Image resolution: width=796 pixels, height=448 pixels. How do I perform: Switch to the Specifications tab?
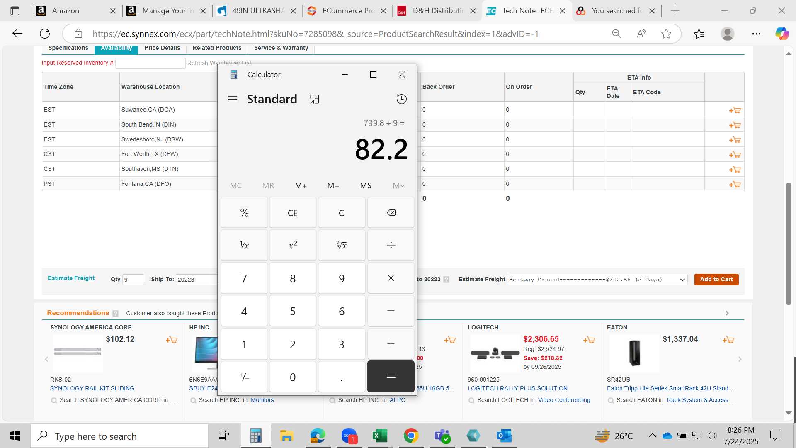[68, 48]
